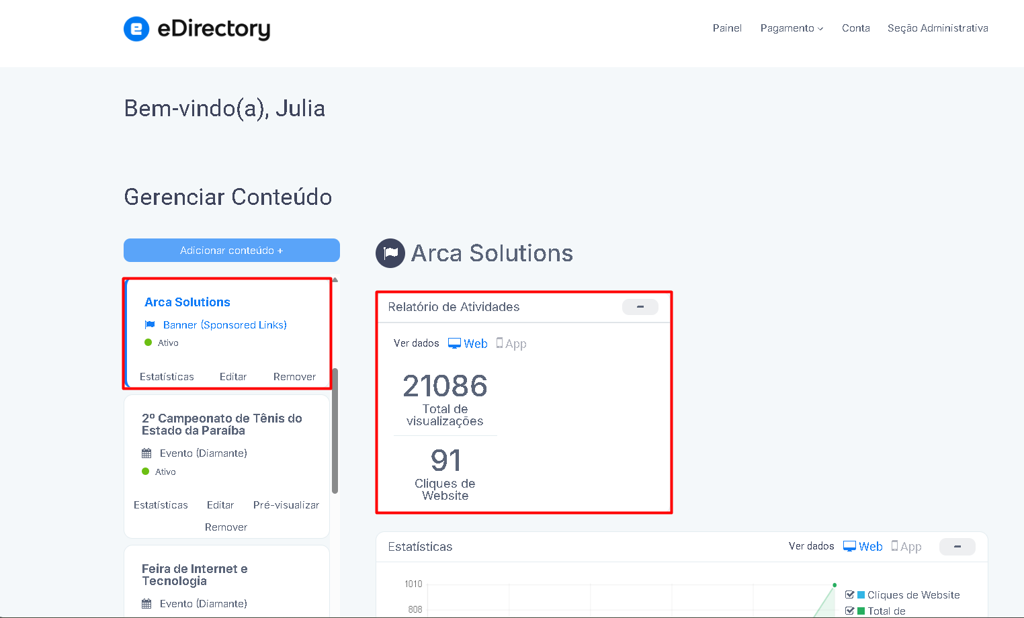
Task: Click calendar icon of 2º Campeonato de Tênis event
Action: tap(146, 453)
